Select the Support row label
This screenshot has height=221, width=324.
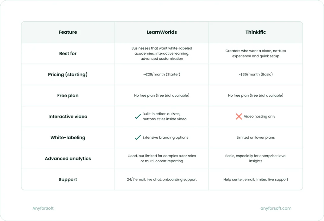(x=68, y=180)
